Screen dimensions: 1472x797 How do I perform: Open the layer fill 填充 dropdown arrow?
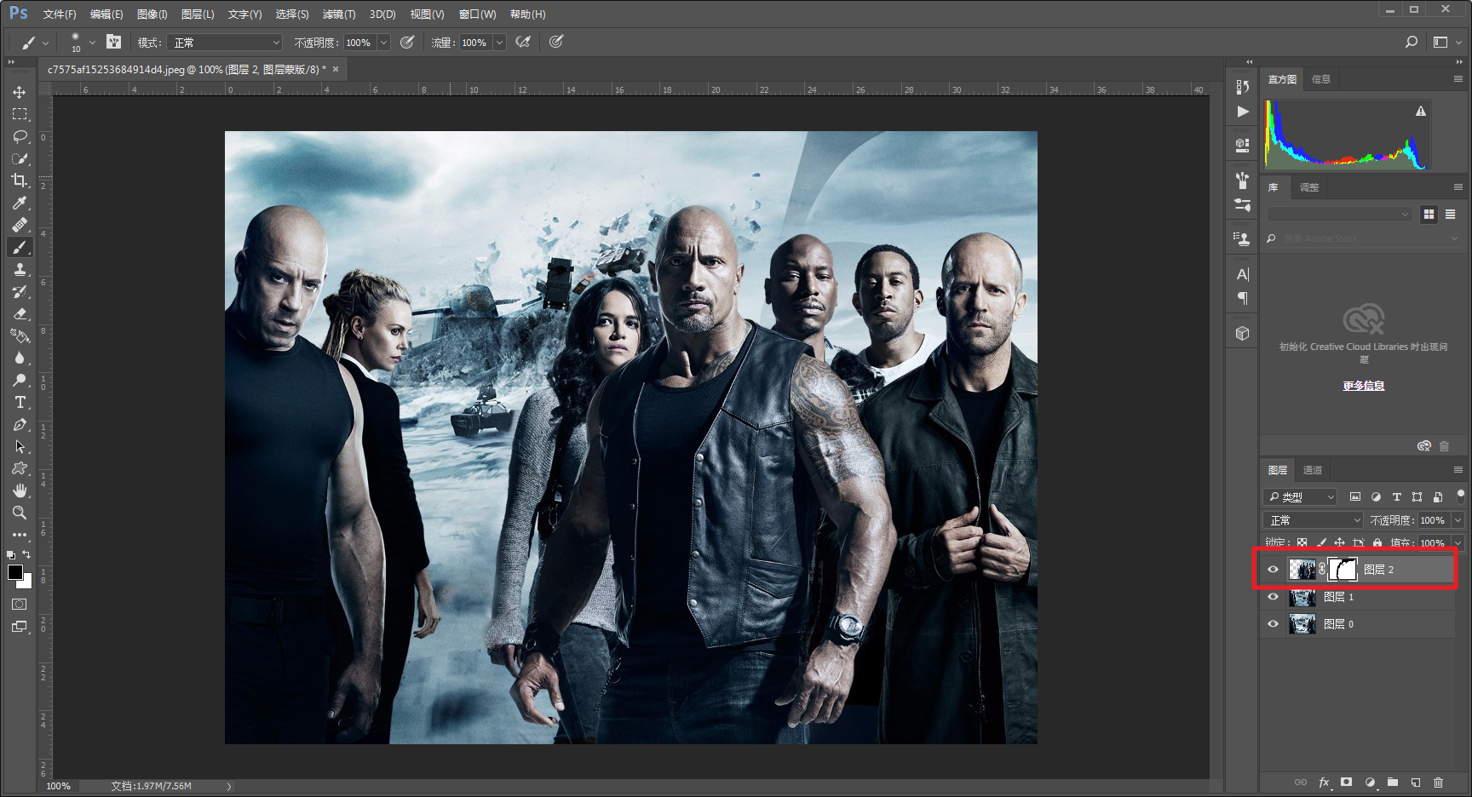1458,542
